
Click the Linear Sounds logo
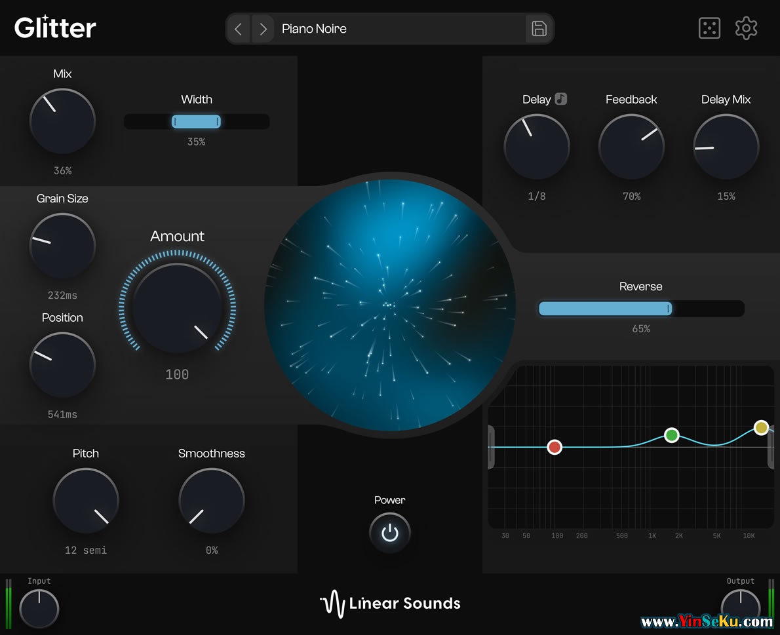(390, 604)
